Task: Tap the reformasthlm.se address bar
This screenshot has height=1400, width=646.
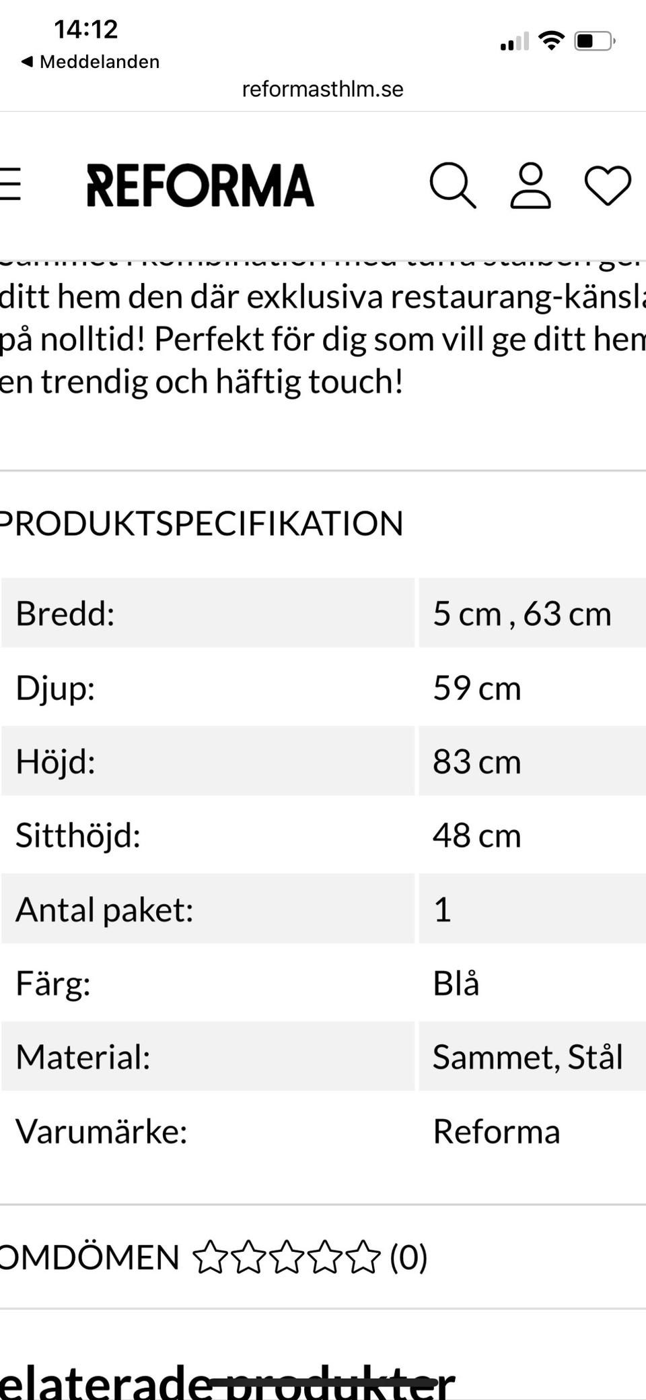Action: coord(323,89)
